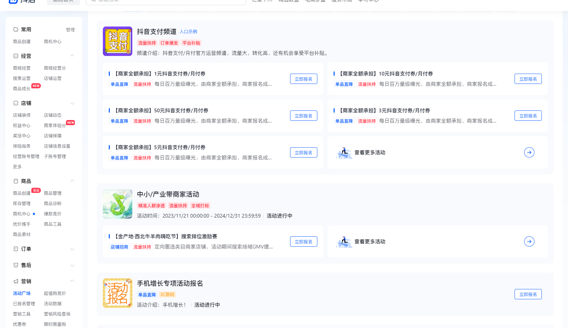Click 更多 under the 店铺 section
568x328 pixels.
coord(17,167)
